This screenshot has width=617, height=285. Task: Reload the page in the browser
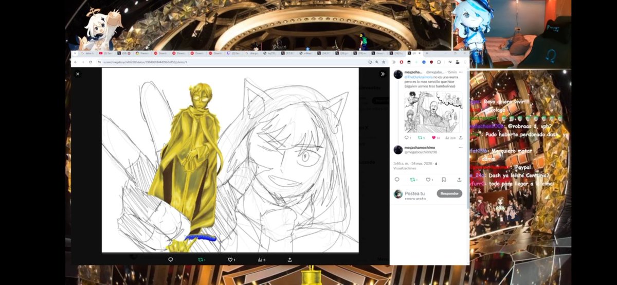(x=90, y=62)
